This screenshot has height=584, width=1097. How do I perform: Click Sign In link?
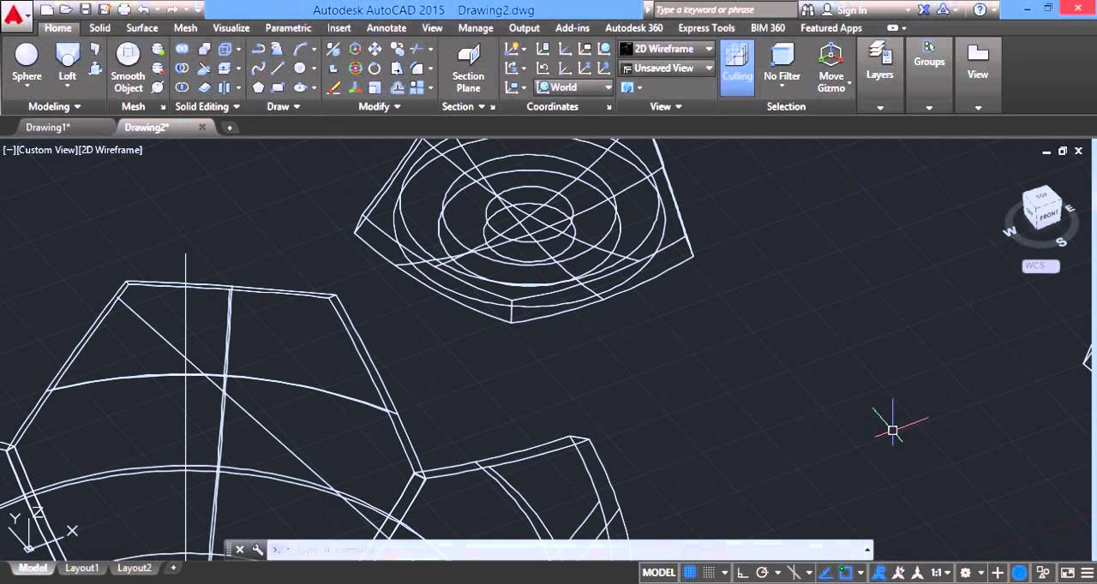point(852,10)
